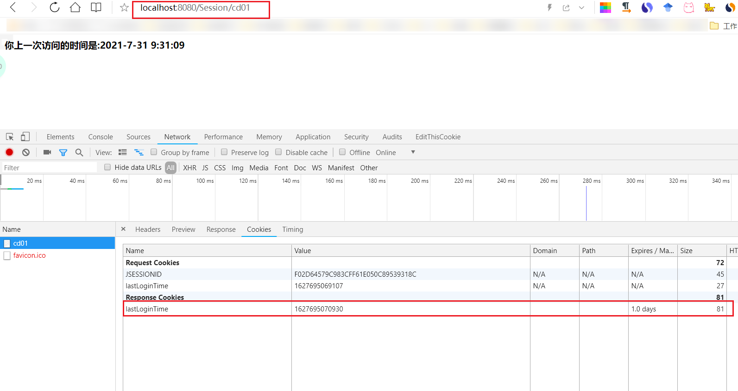Expand the browser toolbar chevron dropdown
This screenshot has width=738, height=391.
(581, 7)
